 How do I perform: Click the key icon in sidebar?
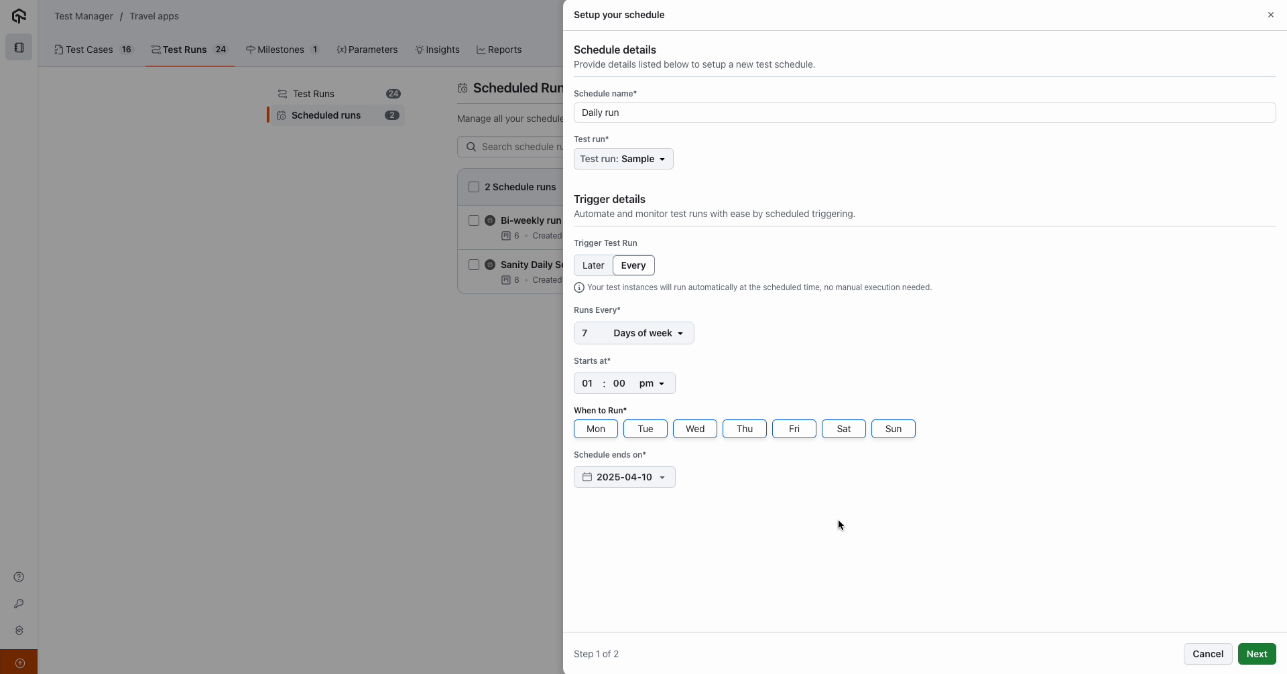[x=19, y=604]
